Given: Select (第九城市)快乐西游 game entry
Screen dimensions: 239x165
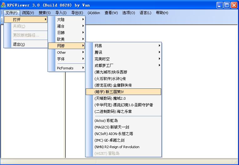Looking at the screenshot, I should click(x=123, y=72).
